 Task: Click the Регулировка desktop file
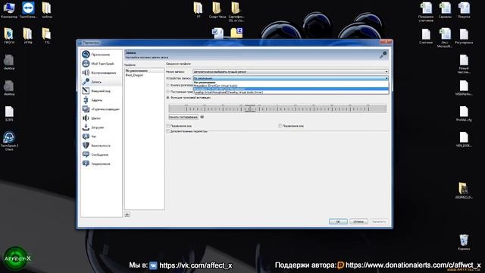(464, 36)
